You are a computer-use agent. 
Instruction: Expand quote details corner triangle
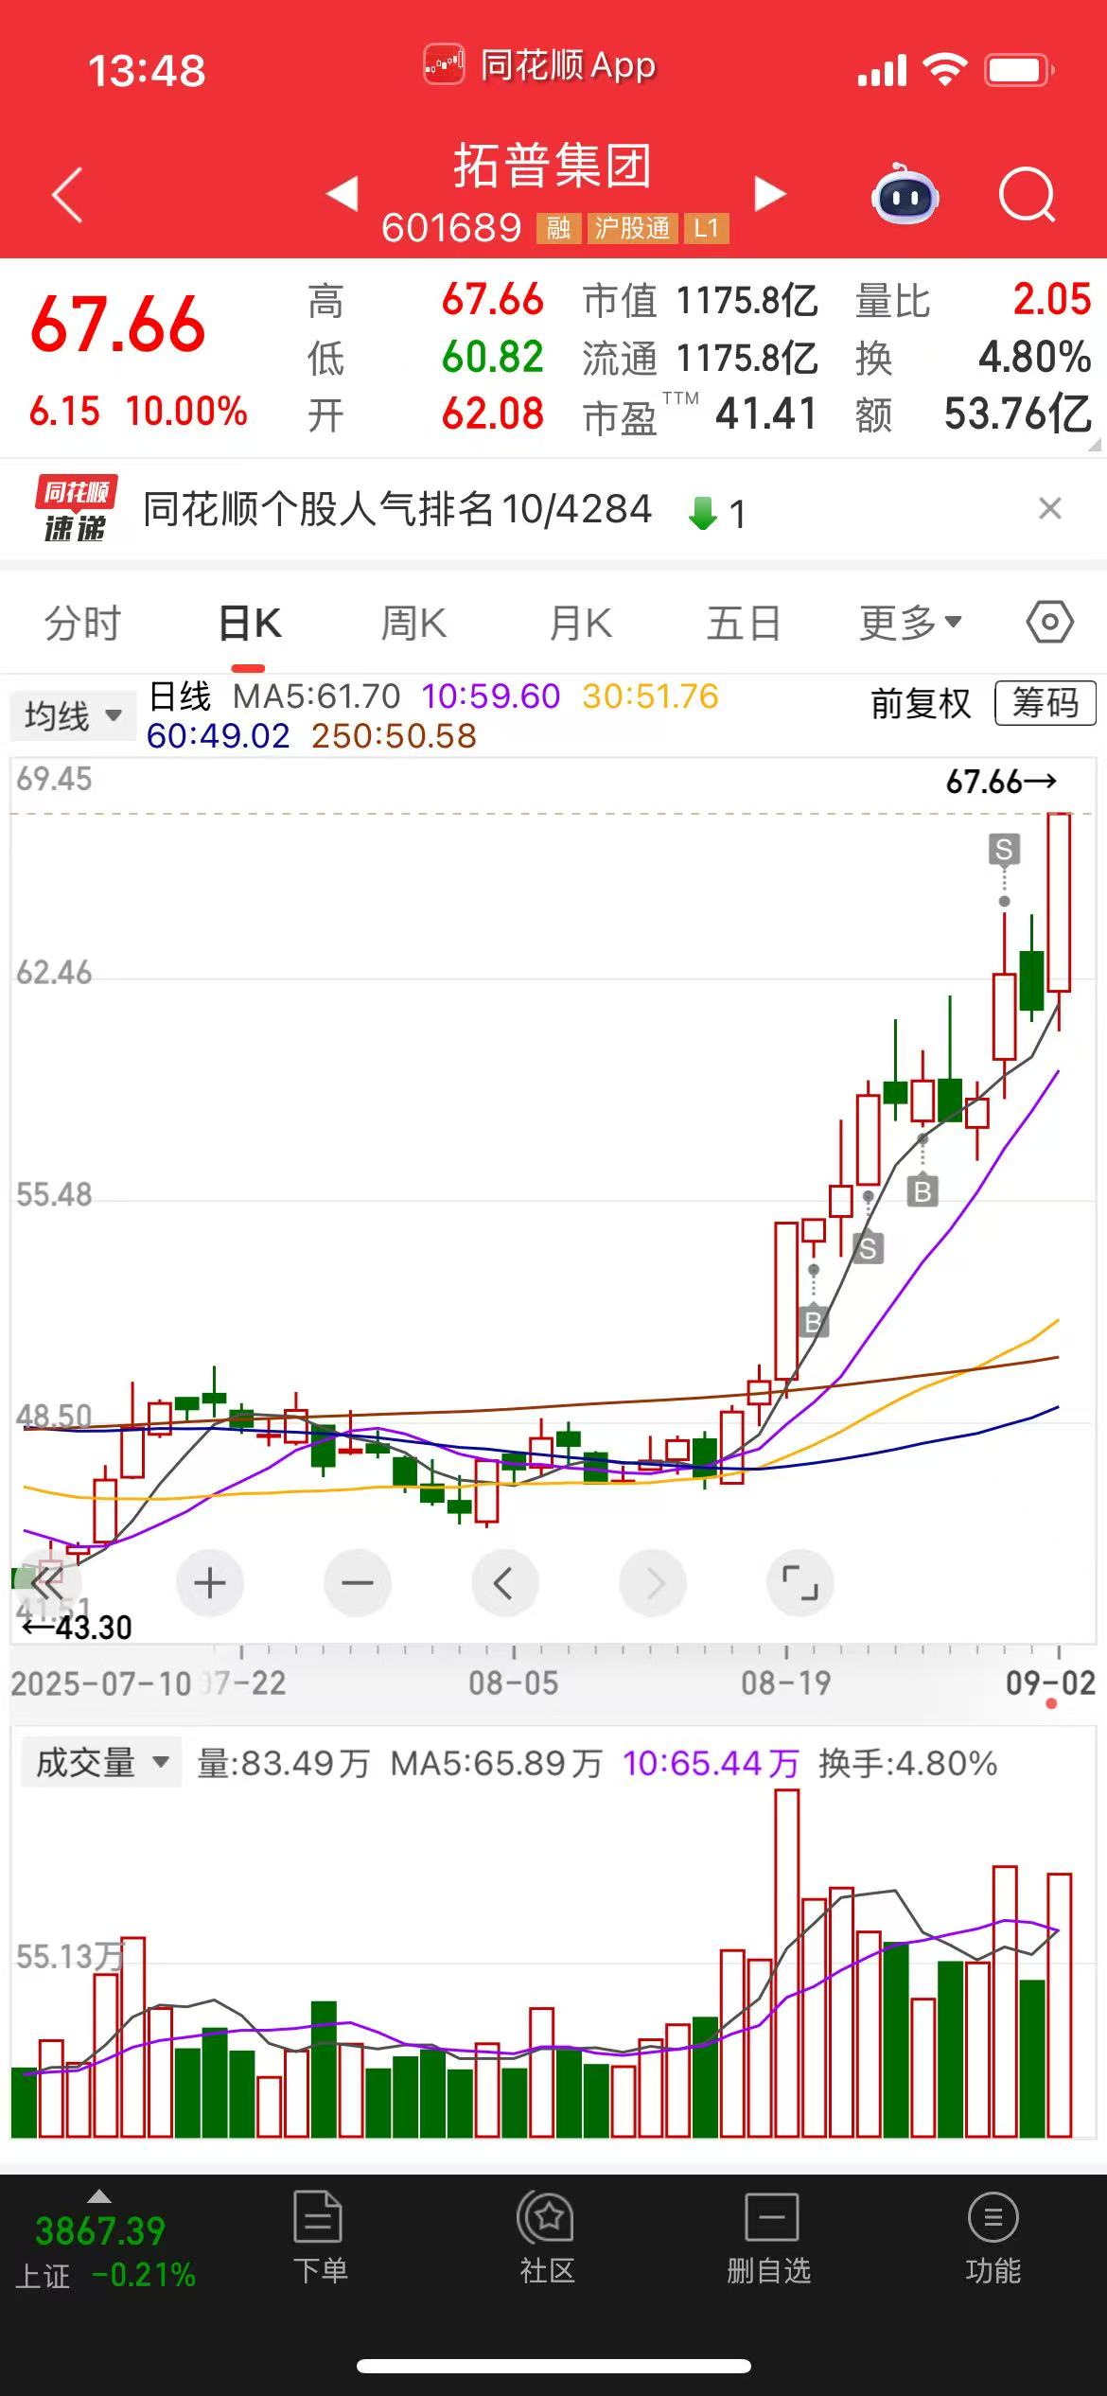(1095, 444)
